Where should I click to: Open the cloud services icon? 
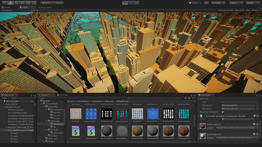click(206, 3)
